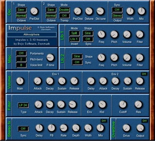
Task: Toggle Lfo 1 Sync Off button
Action: [x=88, y=39]
